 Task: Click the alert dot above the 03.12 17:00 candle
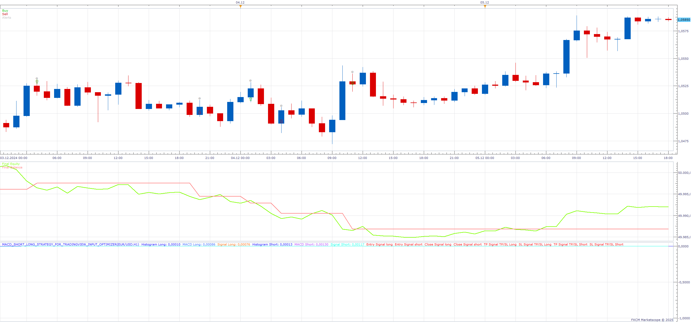(200, 98)
